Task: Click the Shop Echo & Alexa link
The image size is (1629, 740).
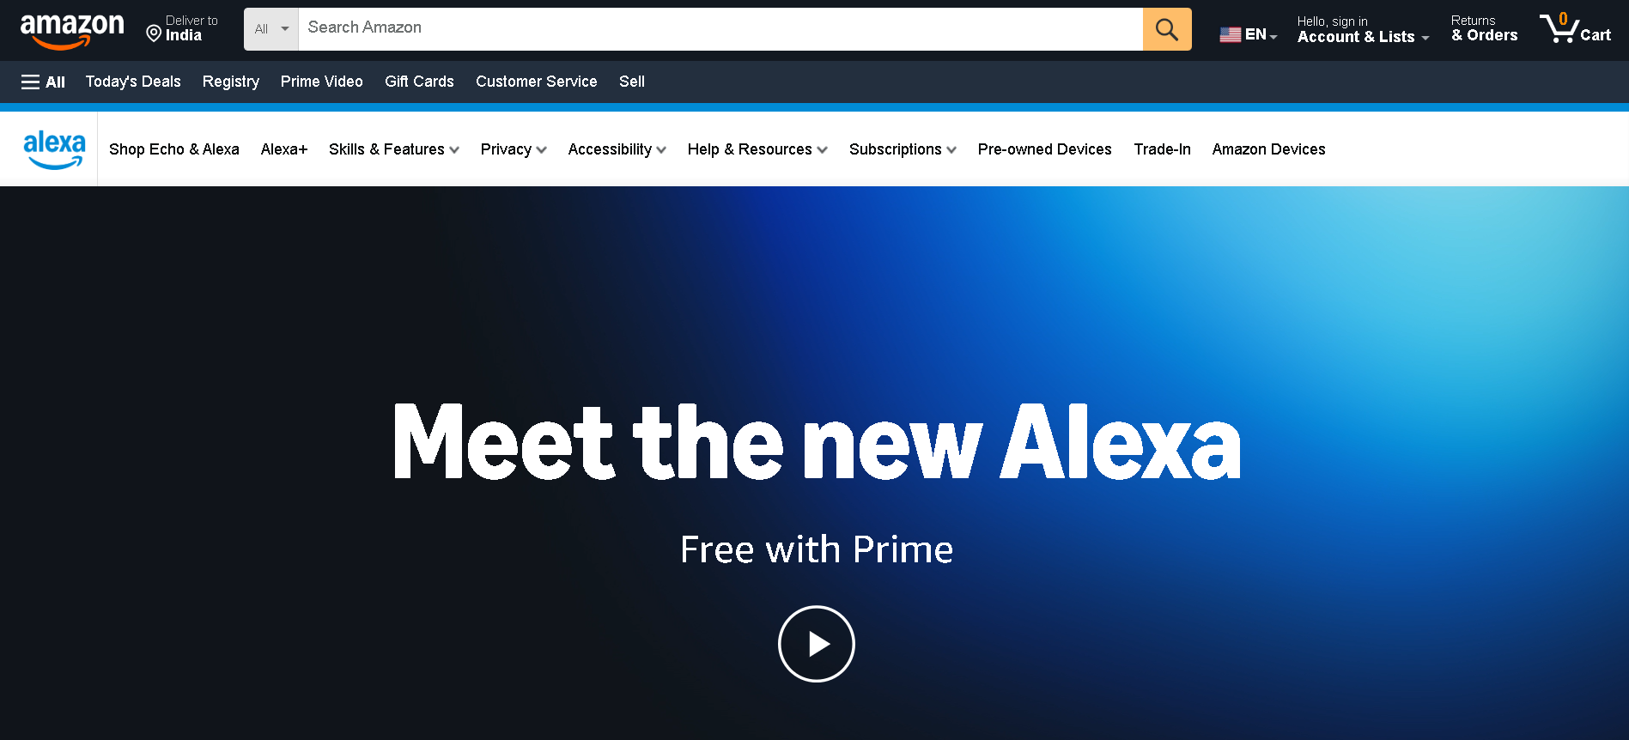Action: pyautogui.click(x=174, y=149)
